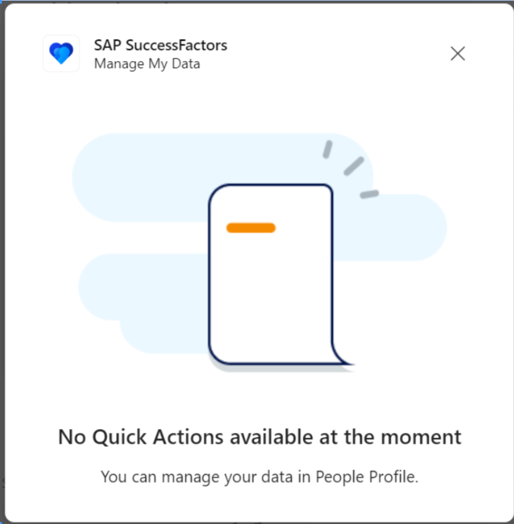Screen dimensions: 514x524
Task: Click the orange bar on the document
Action: tap(251, 228)
